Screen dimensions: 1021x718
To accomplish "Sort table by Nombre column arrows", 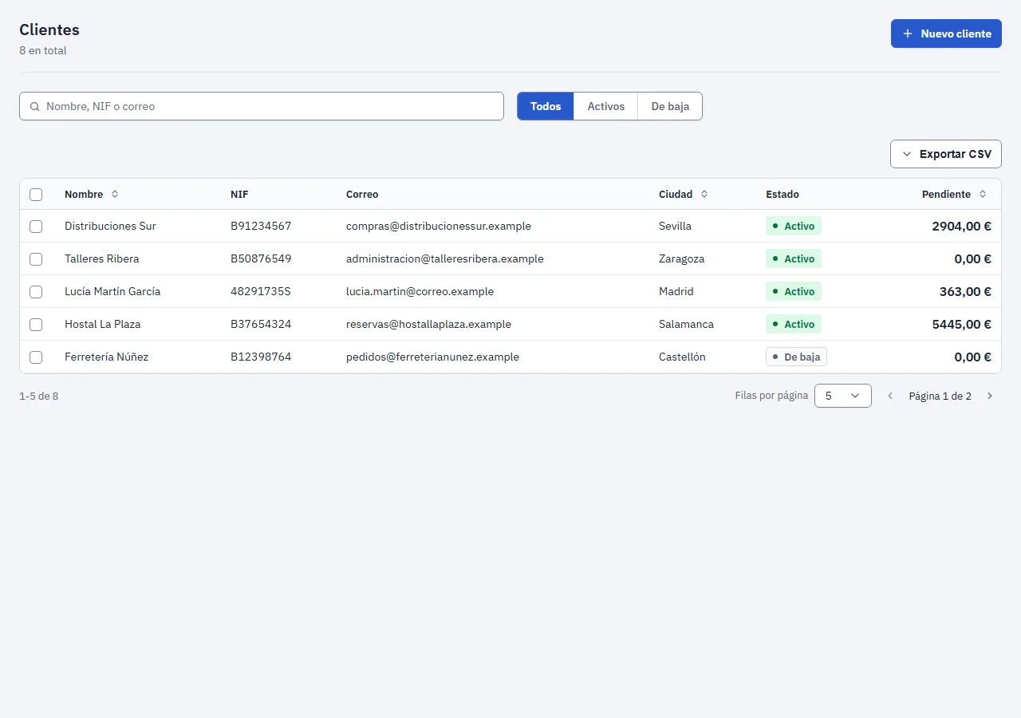I will (x=115, y=194).
